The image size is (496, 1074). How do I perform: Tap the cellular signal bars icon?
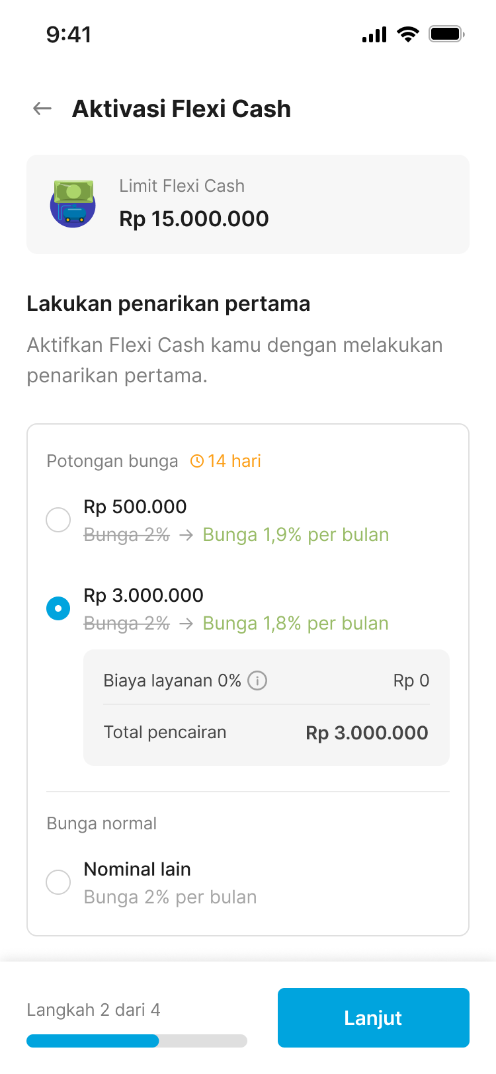[374, 34]
